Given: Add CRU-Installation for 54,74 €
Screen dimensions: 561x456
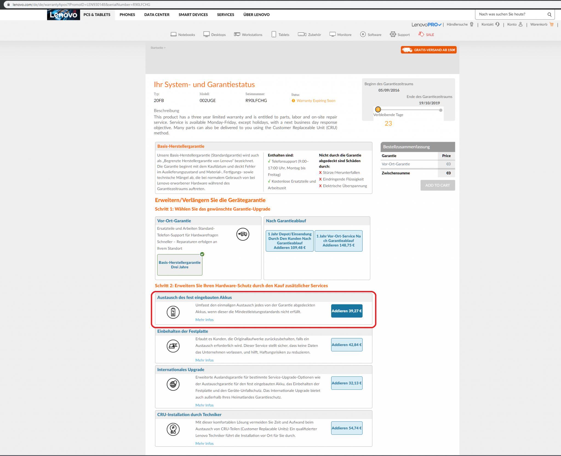Looking at the screenshot, I should [x=347, y=428].
